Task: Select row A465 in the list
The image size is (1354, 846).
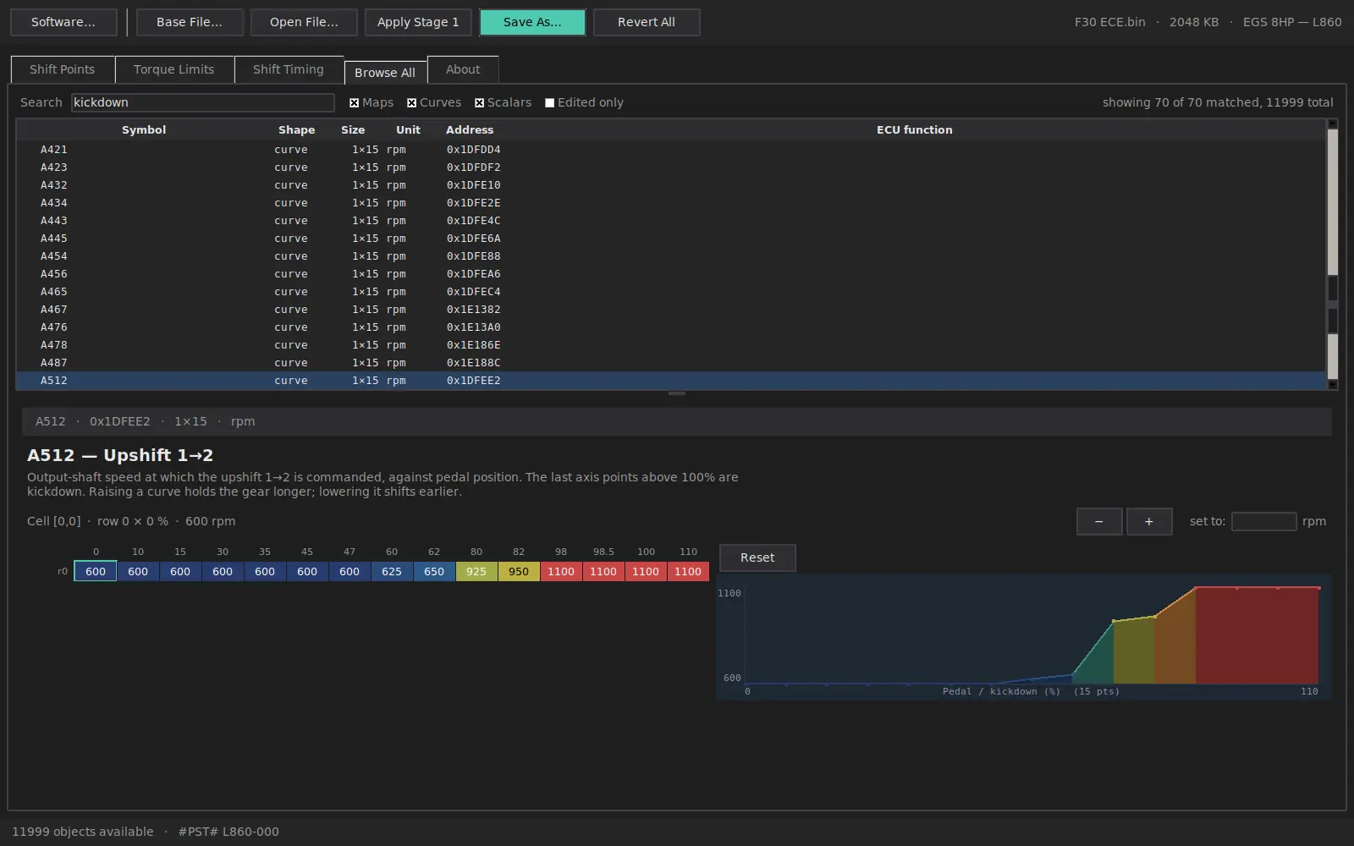Action: (671, 292)
